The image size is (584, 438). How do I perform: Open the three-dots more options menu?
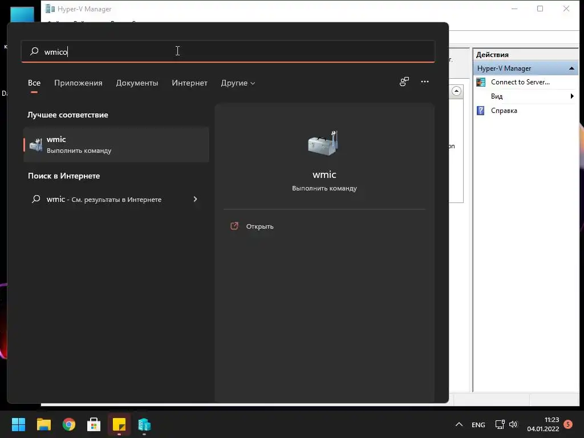(x=424, y=82)
